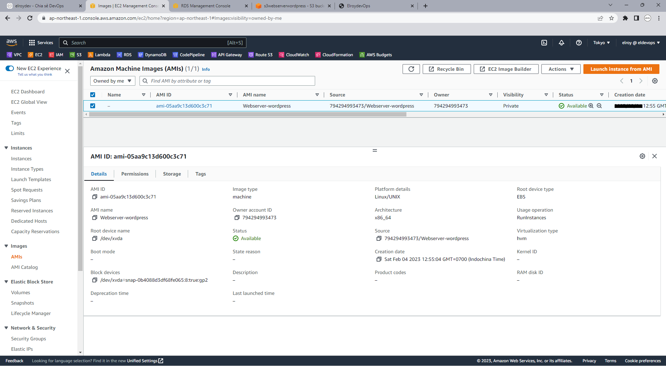Open EC2 Image Builder
The height and width of the screenshot is (366, 666).
(x=506, y=69)
